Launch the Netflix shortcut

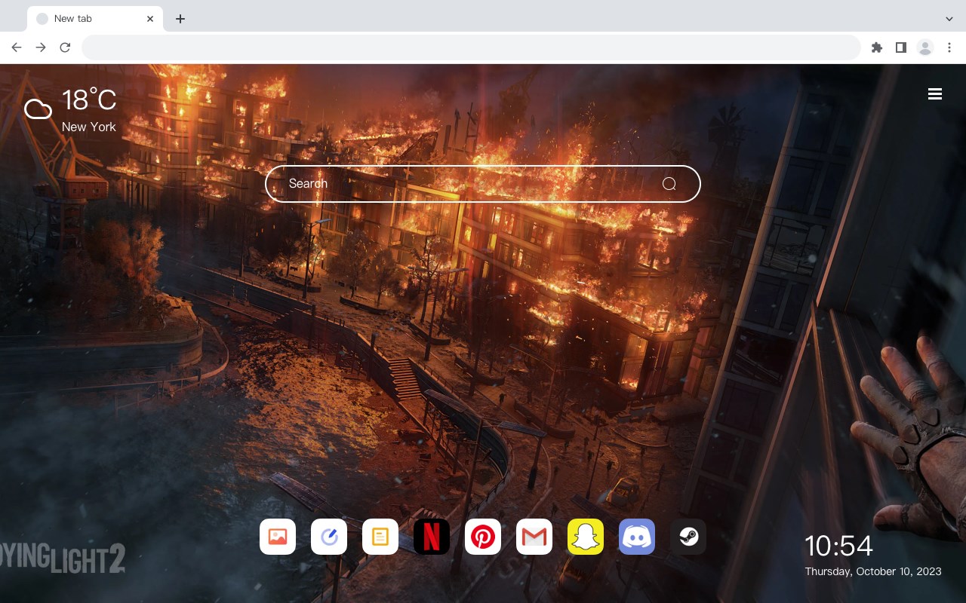432,537
